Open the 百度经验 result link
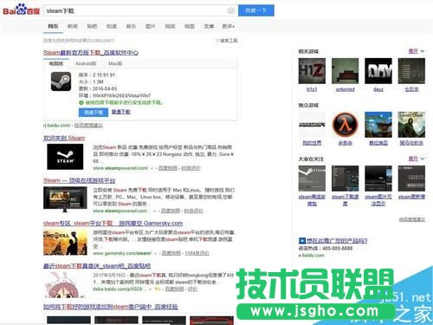The width and height of the screenshot is (433, 325). coord(111,307)
